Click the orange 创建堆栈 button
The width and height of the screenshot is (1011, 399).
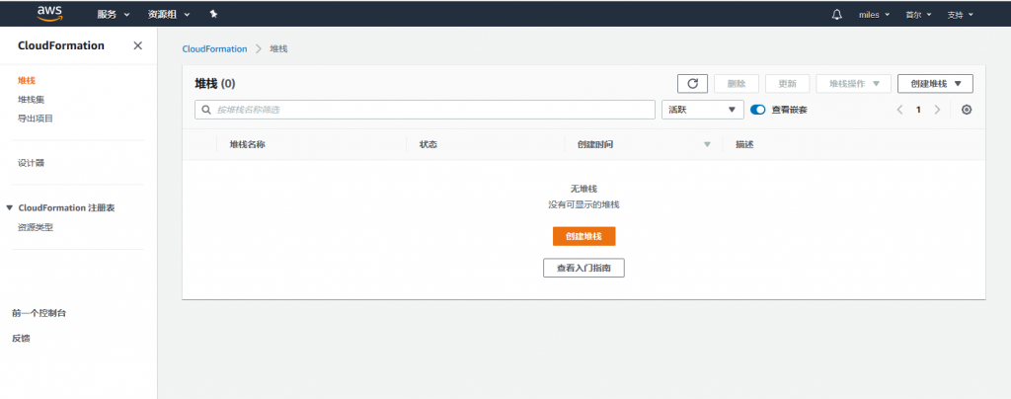pyautogui.click(x=584, y=236)
